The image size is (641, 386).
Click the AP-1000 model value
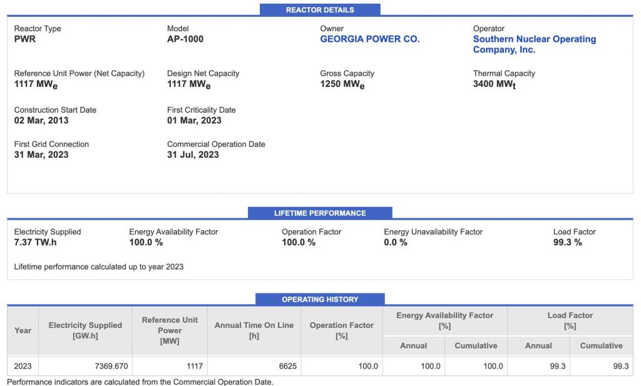[185, 39]
